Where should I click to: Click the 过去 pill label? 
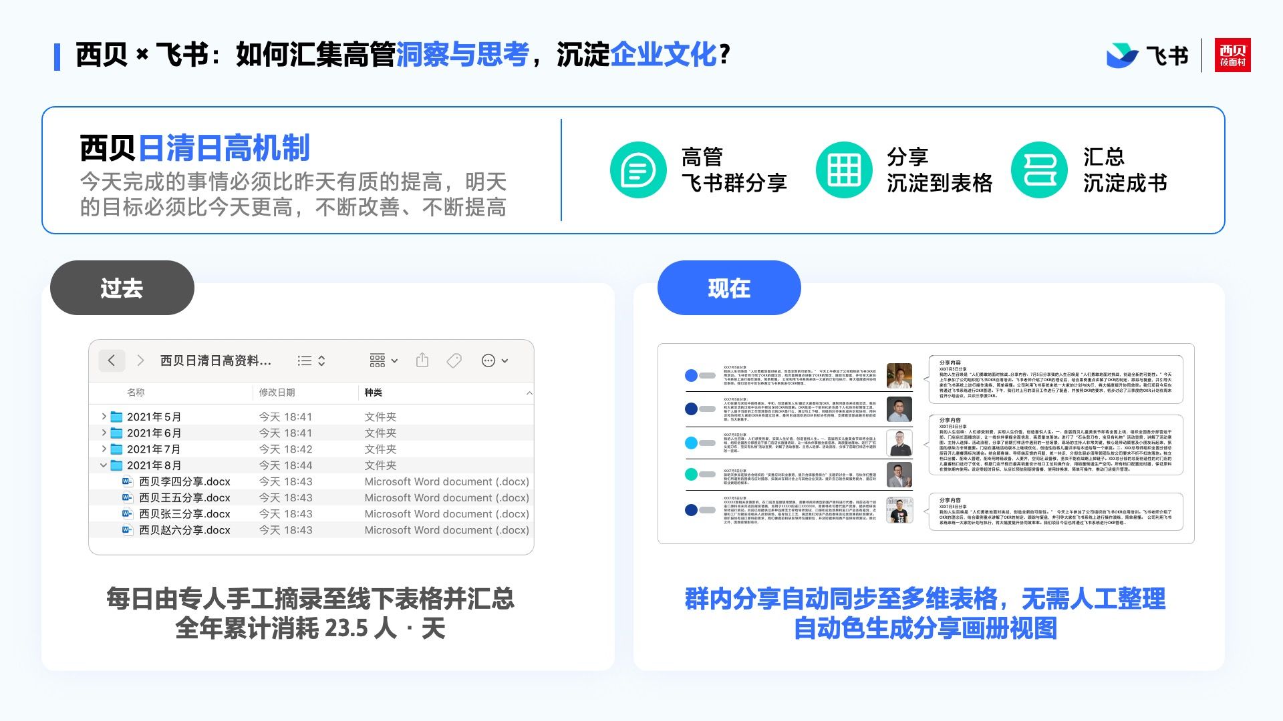coord(122,288)
